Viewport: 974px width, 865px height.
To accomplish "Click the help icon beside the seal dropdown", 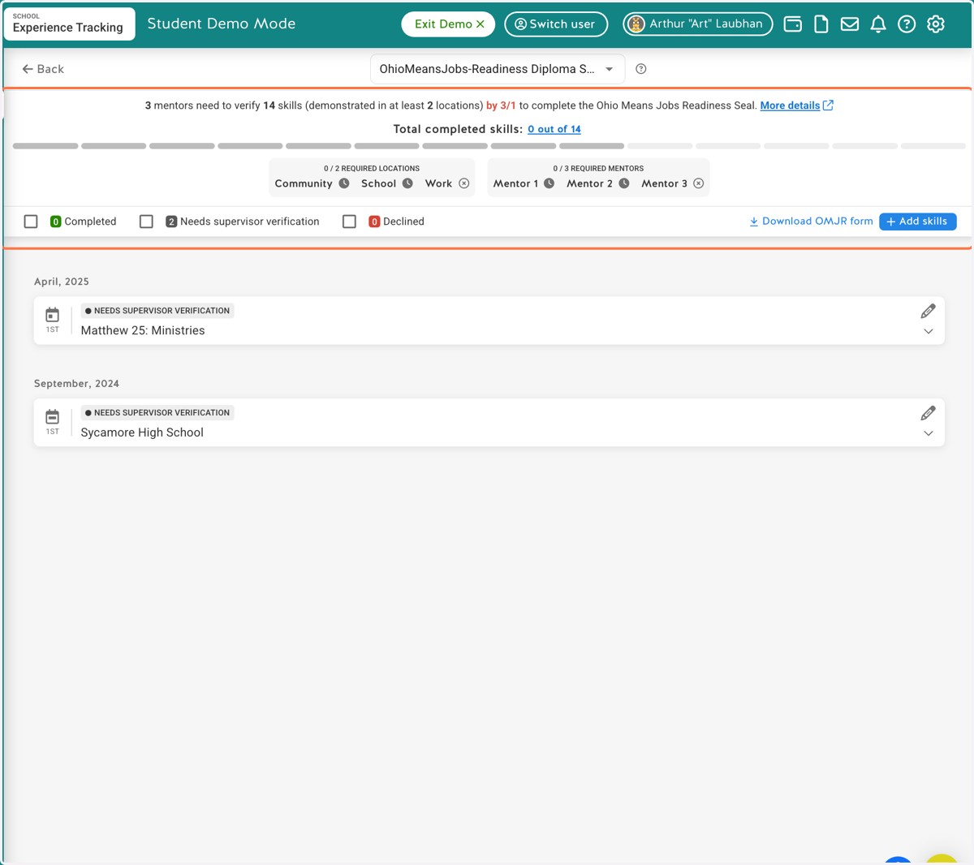I will point(641,69).
